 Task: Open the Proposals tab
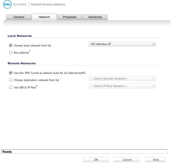(70, 17)
